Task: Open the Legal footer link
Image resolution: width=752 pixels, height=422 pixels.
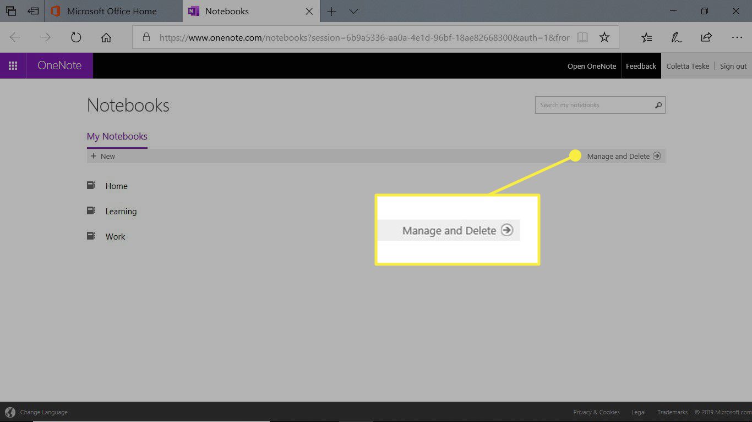Action: pos(639,412)
